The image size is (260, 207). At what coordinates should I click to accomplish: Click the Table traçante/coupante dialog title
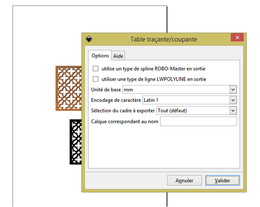(x=164, y=39)
